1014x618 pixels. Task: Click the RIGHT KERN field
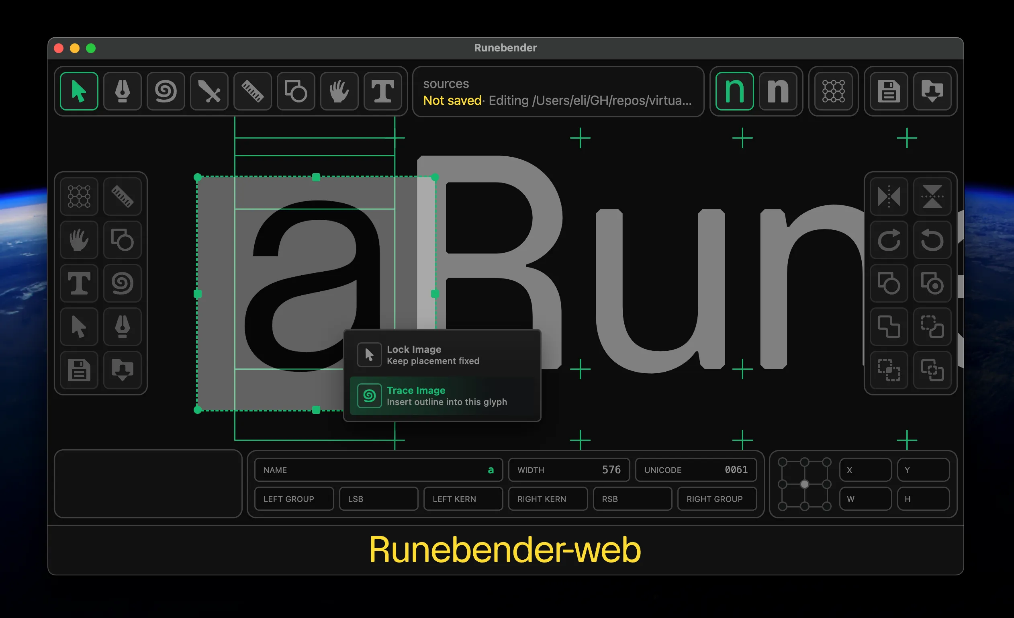click(x=548, y=499)
